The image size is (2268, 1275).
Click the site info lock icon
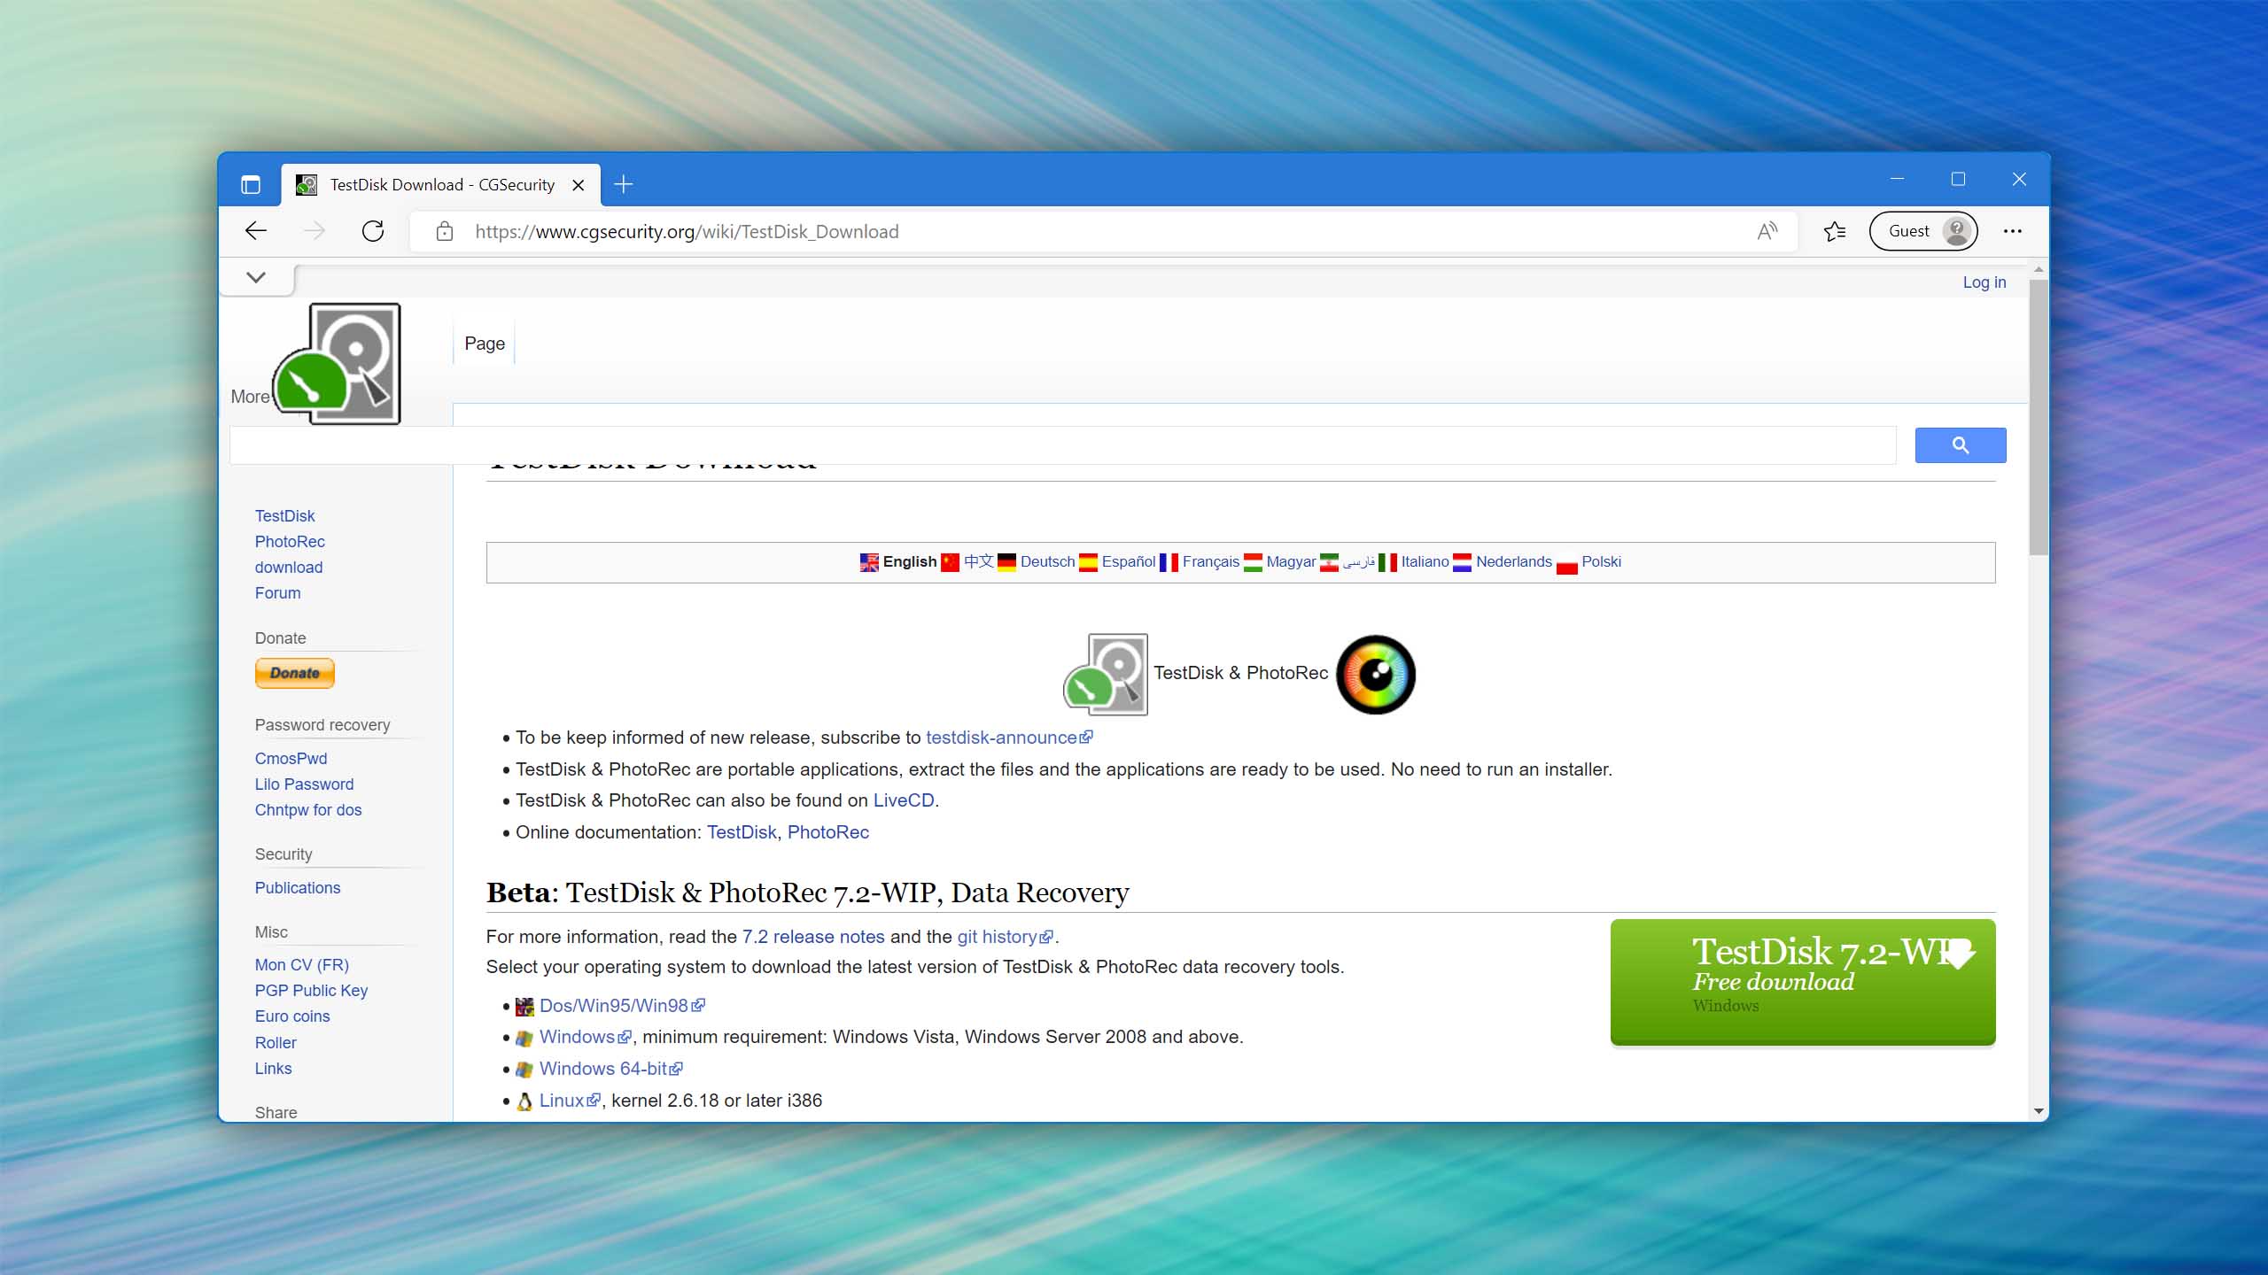pos(445,231)
